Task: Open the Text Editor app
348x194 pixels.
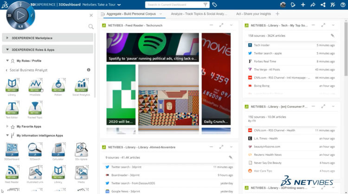Action: (12, 109)
